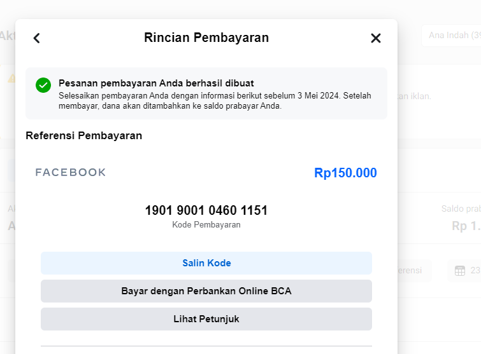Click the Saldo prabayar label in background
Viewport: 481px width, 354px height.
[461, 208]
